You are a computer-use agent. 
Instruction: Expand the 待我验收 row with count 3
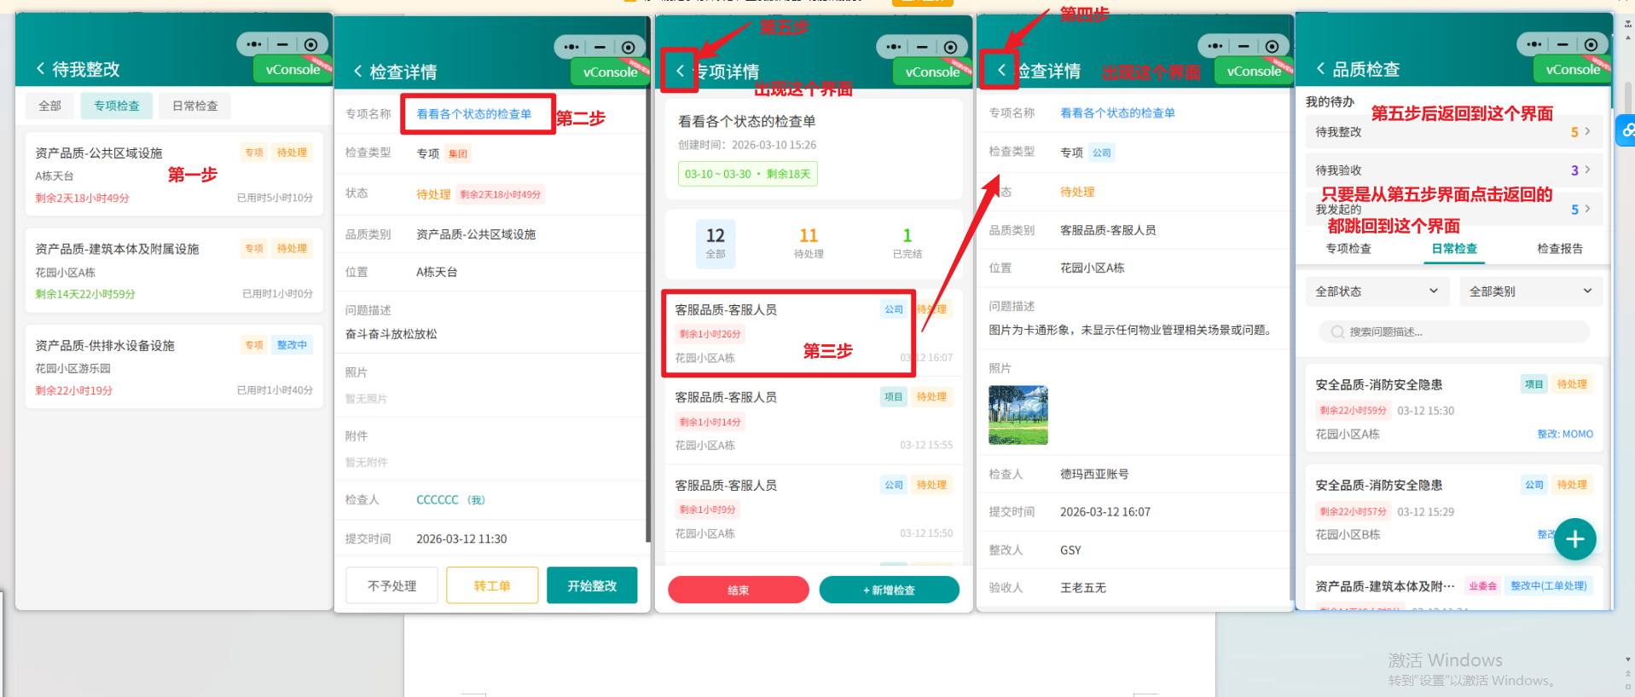[1452, 170]
